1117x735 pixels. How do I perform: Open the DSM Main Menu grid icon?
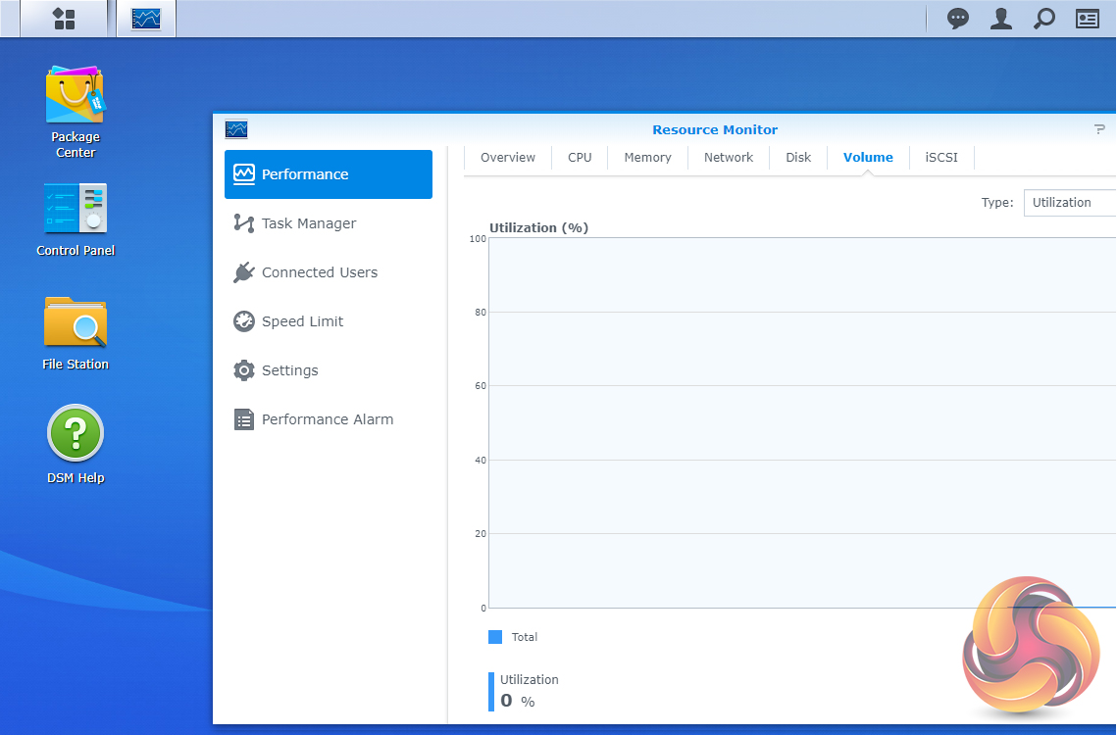tap(64, 19)
